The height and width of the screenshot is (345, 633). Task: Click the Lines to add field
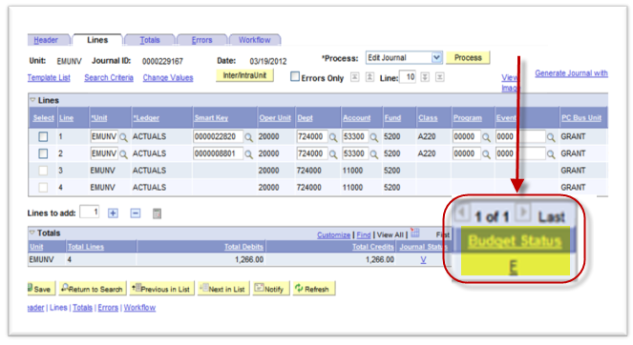[90, 212]
